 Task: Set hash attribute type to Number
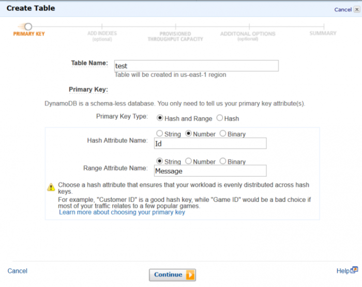(x=188, y=134)
